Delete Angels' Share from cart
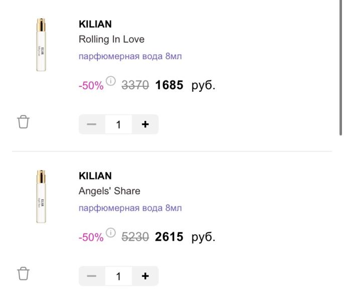Image resolution: width=344 pixels, height=301 pixels. (24, 274)
